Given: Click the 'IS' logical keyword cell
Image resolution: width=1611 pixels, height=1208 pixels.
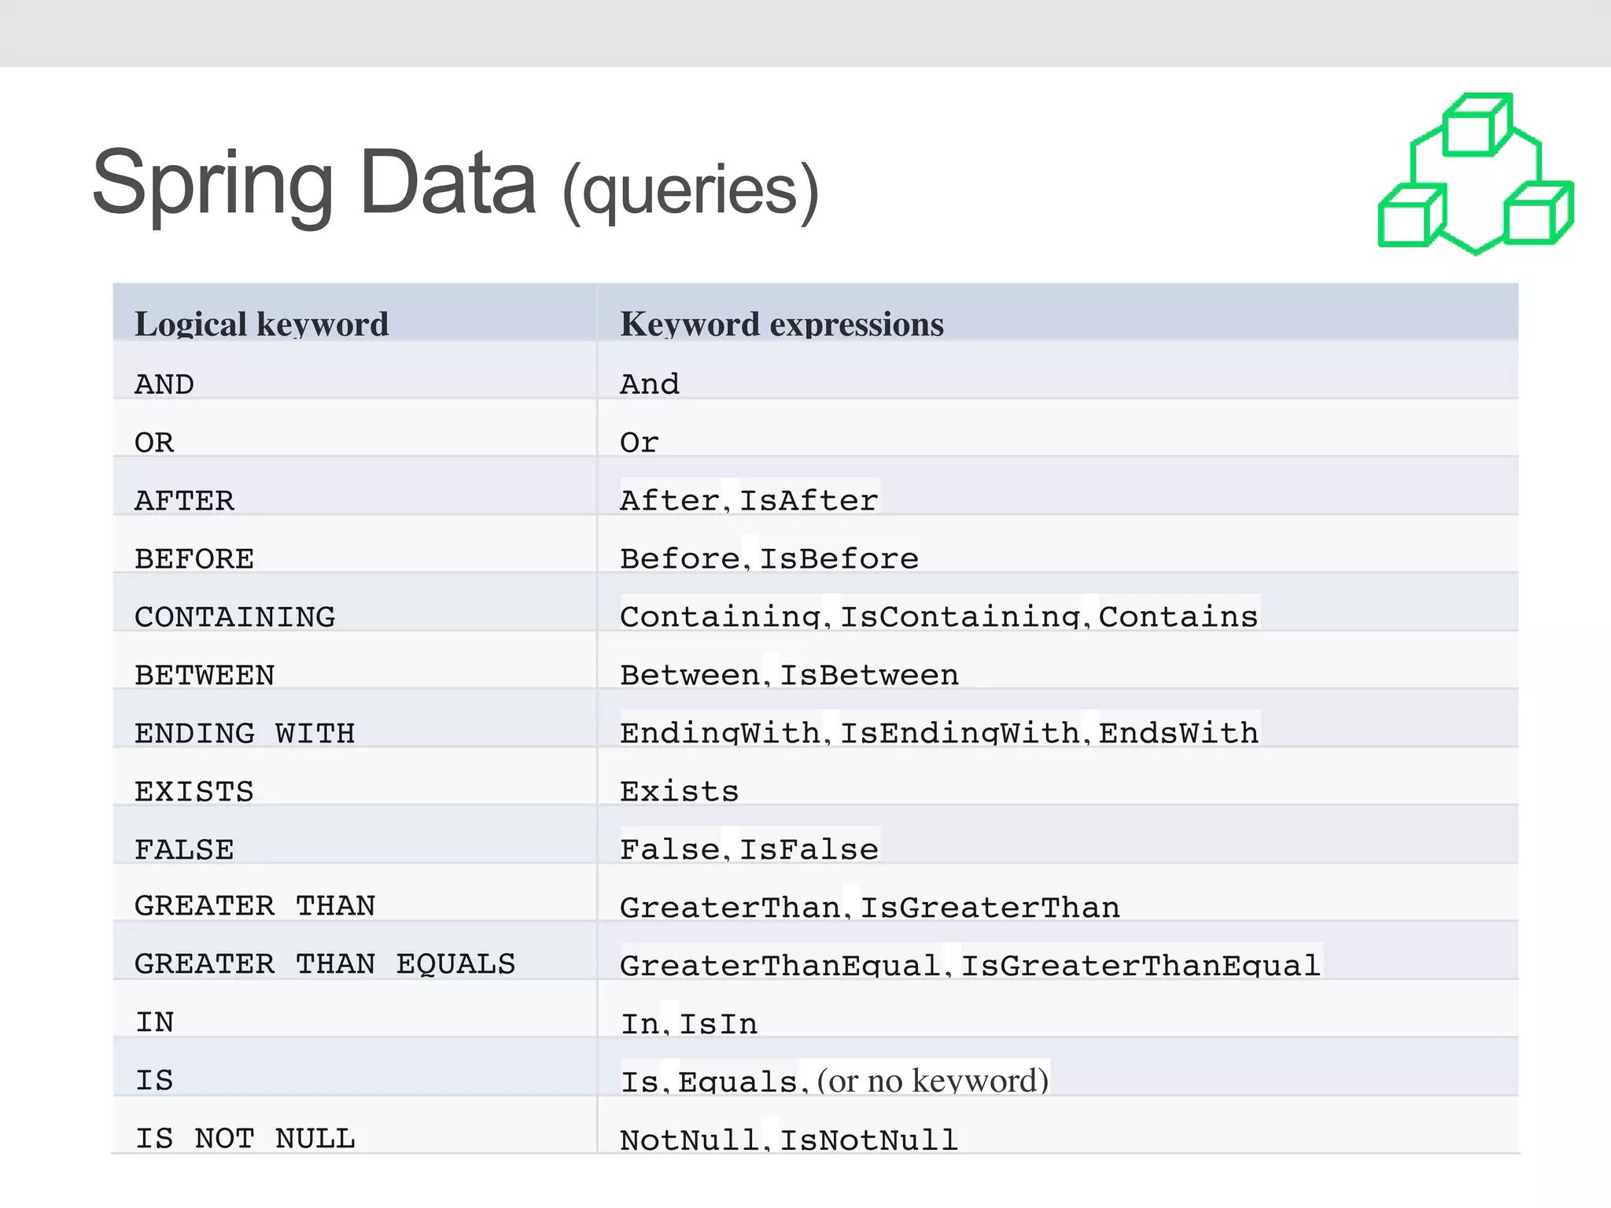Looking at the screenshot, I should point(355,1067).
